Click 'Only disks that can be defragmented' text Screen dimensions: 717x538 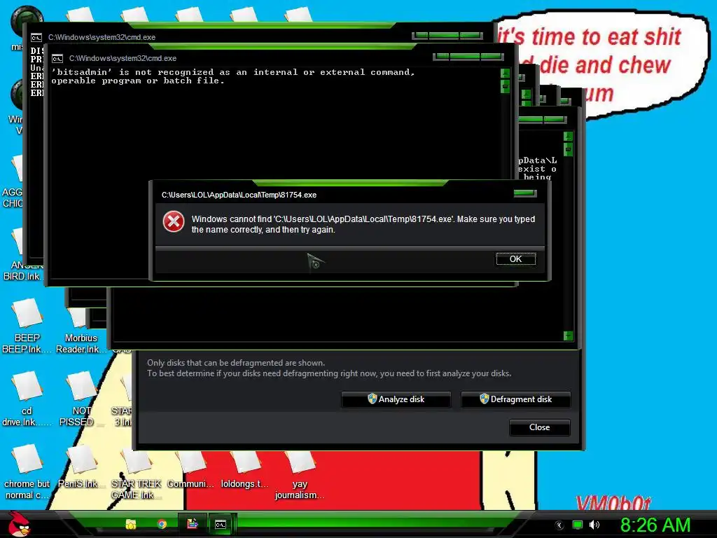236,363
